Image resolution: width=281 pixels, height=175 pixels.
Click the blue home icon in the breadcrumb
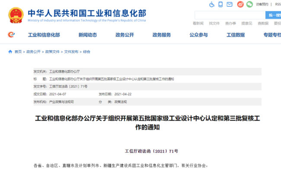click(10, 52)
